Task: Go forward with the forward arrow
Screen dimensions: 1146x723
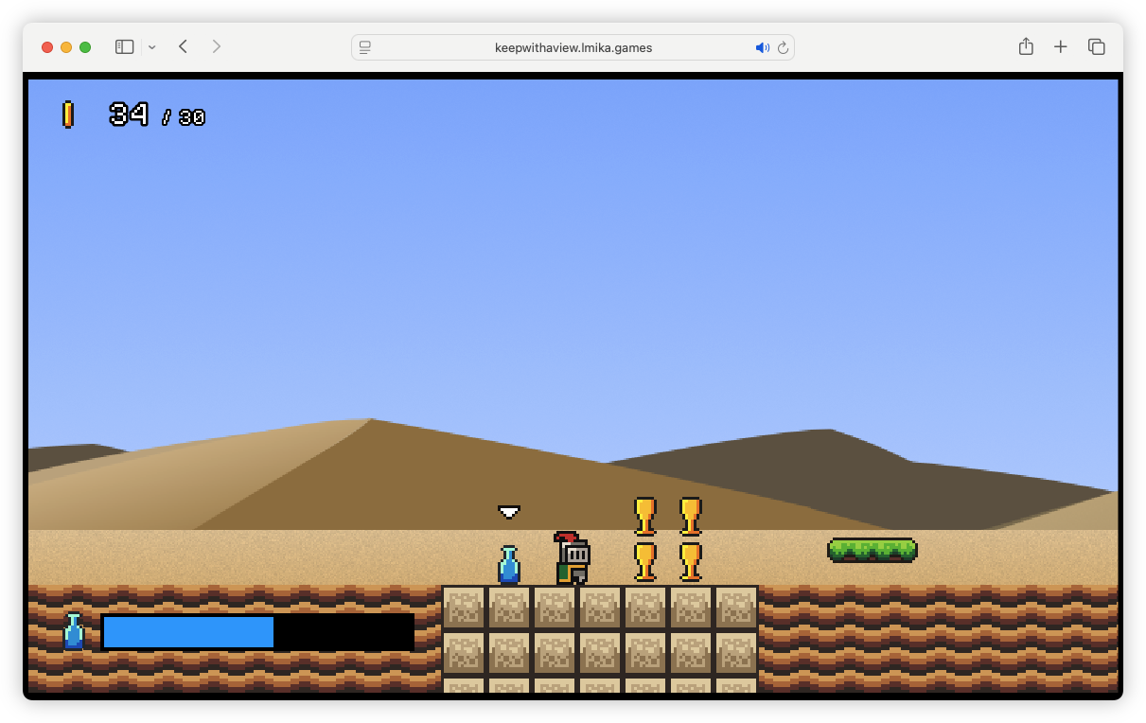Action: [217, 46]
